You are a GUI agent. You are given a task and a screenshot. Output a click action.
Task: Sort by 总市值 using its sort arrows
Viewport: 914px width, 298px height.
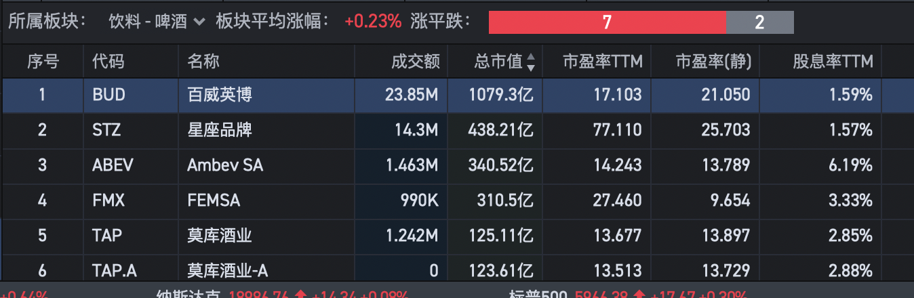(x=530, y=62)
